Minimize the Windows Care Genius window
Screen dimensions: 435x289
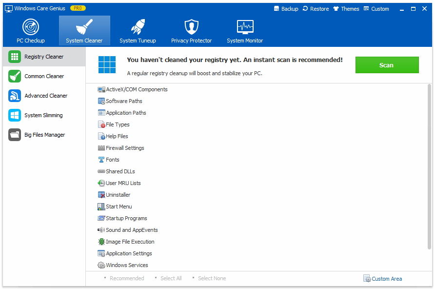402,9
